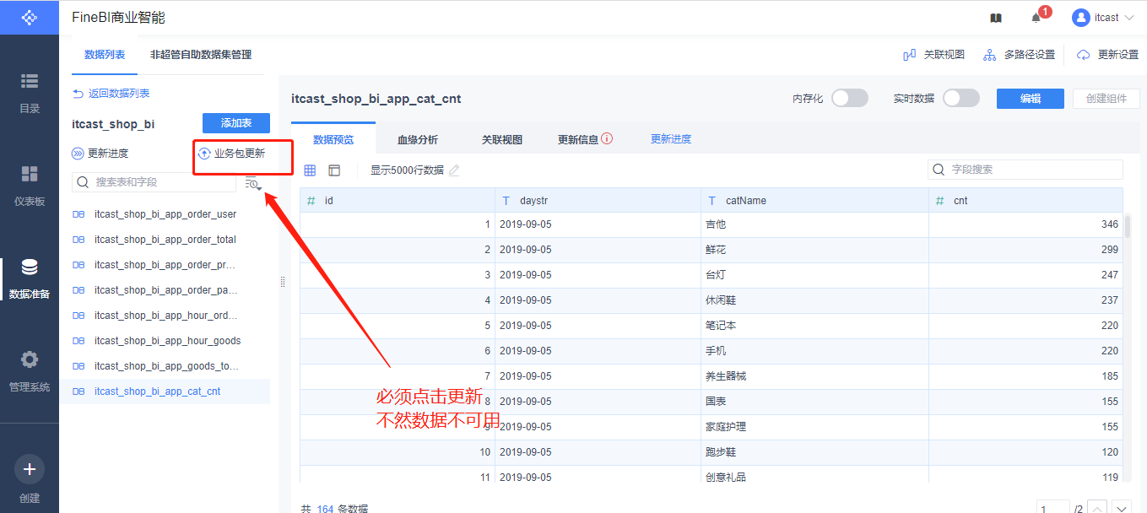1147x513 pixels.
Task: Select table itcast_shop_bi_app_order_total
Action: click(165, 240)
